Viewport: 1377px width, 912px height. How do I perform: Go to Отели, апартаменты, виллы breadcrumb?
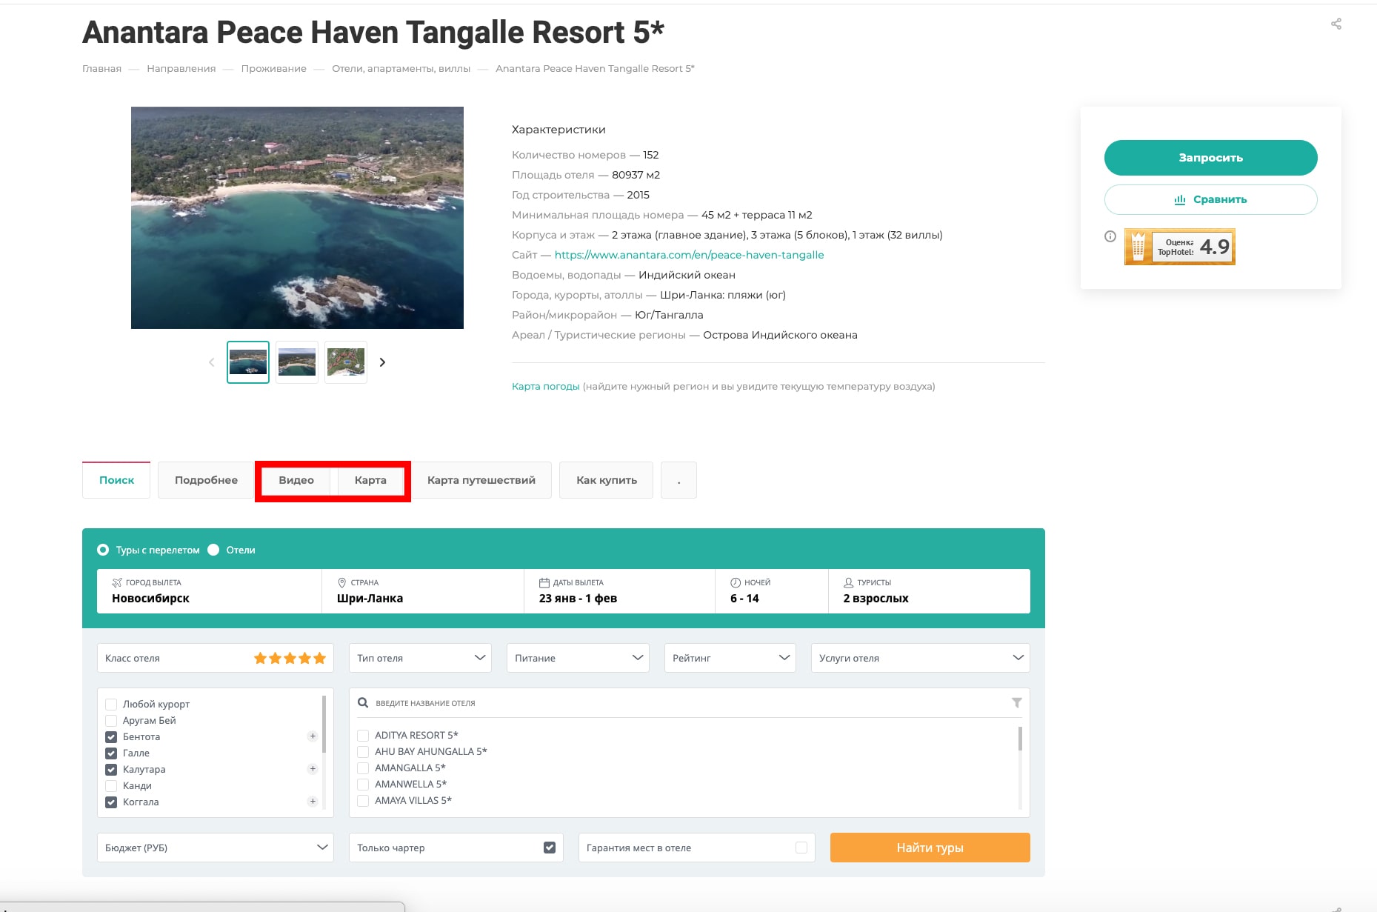[401, 68]
